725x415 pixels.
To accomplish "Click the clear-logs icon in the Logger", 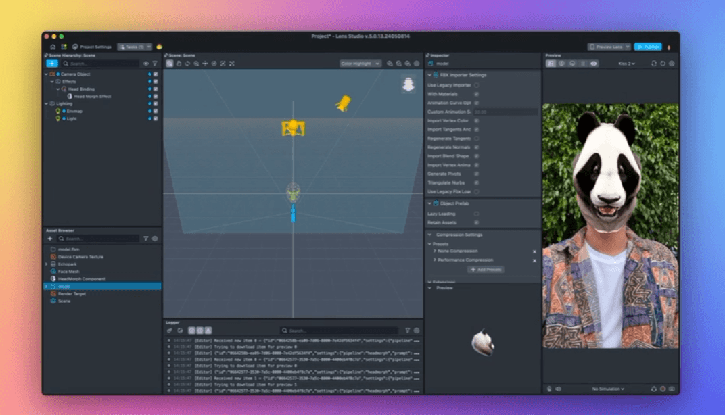I will click(170, 331).
